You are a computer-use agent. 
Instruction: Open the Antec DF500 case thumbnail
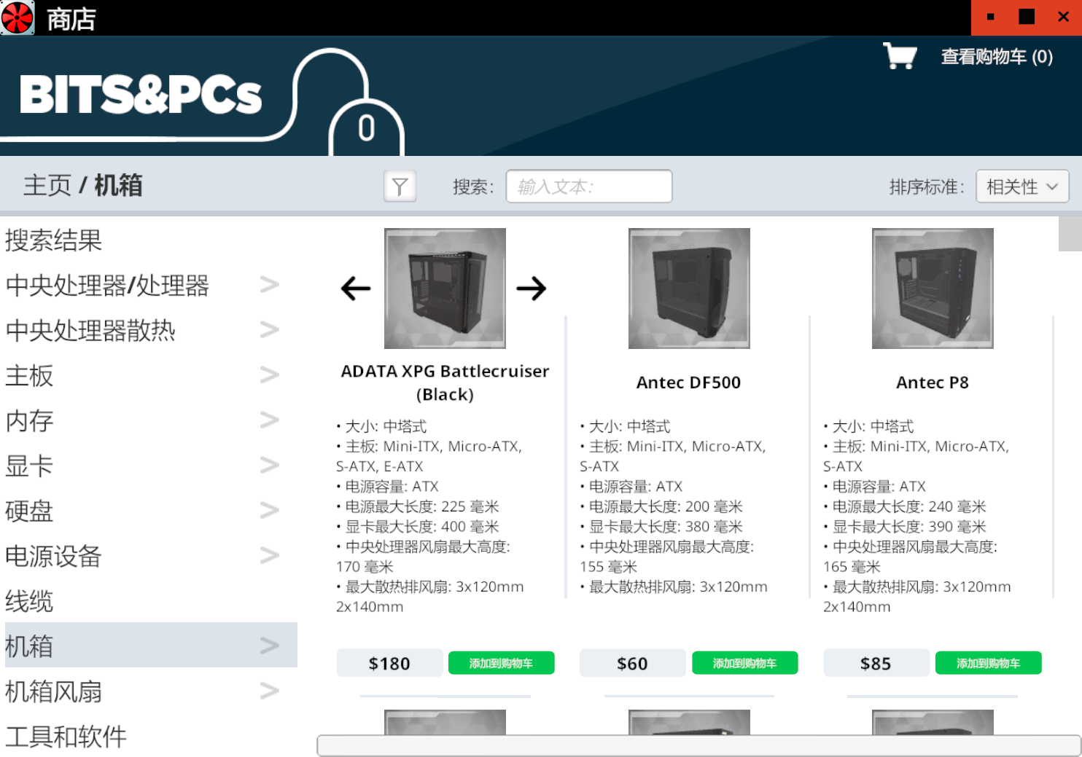689,289
